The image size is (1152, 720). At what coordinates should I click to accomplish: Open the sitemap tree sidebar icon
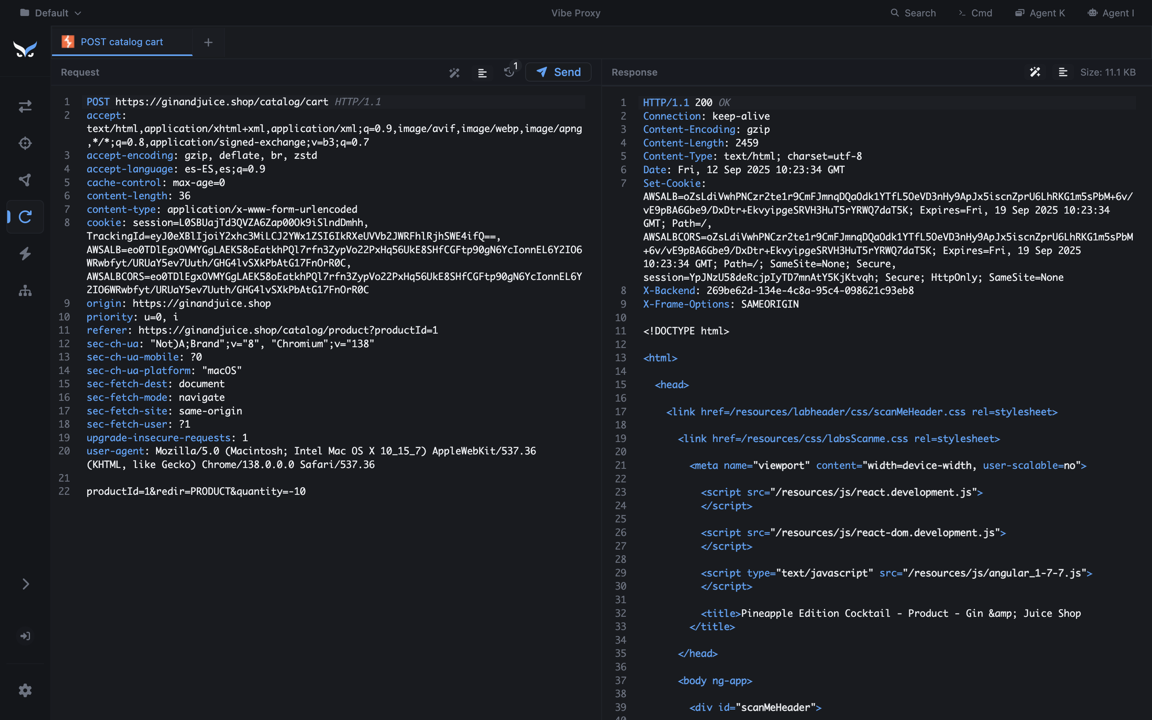tap(25, 290)
